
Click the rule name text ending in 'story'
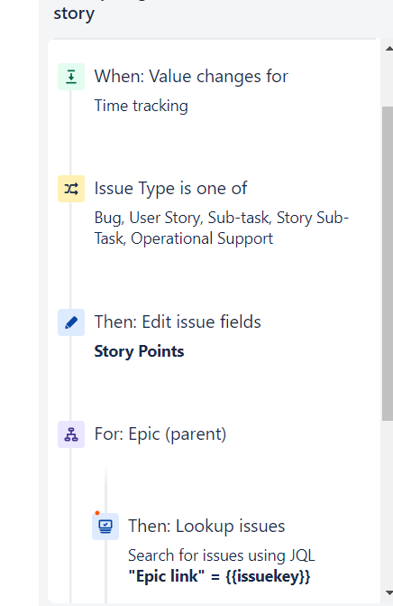[74, 14]
